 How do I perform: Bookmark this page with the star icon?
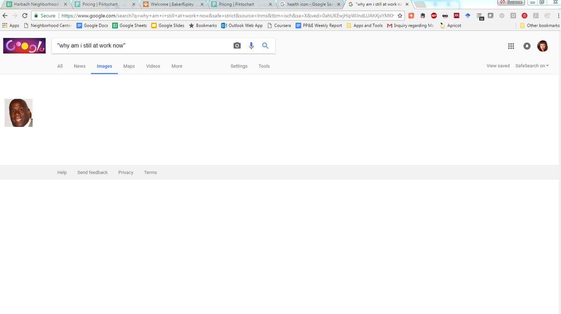click(400, 15)
